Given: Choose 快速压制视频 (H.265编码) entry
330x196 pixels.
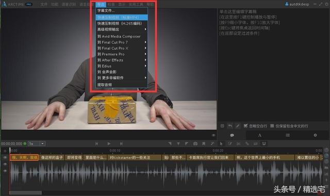Looking at the screenshot, I should pos(122,23).
